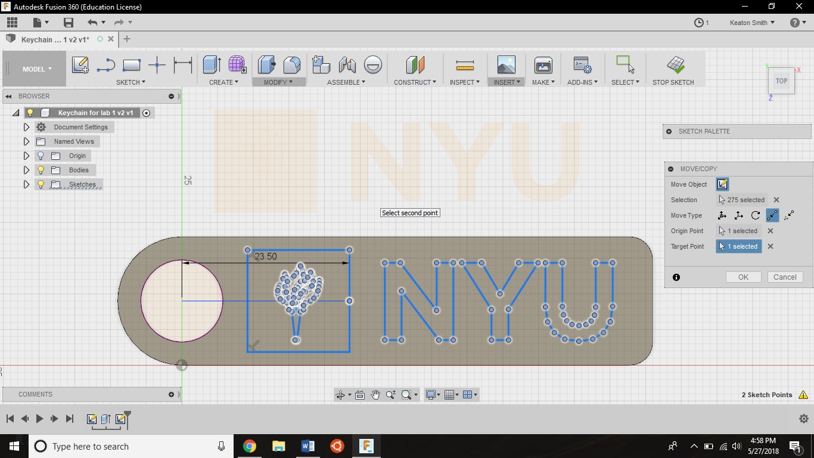Image resolution: width=814 pixels, height=458 pixels.
Task: Open the Job Status clock icon
Action: [x=699, y=23]
